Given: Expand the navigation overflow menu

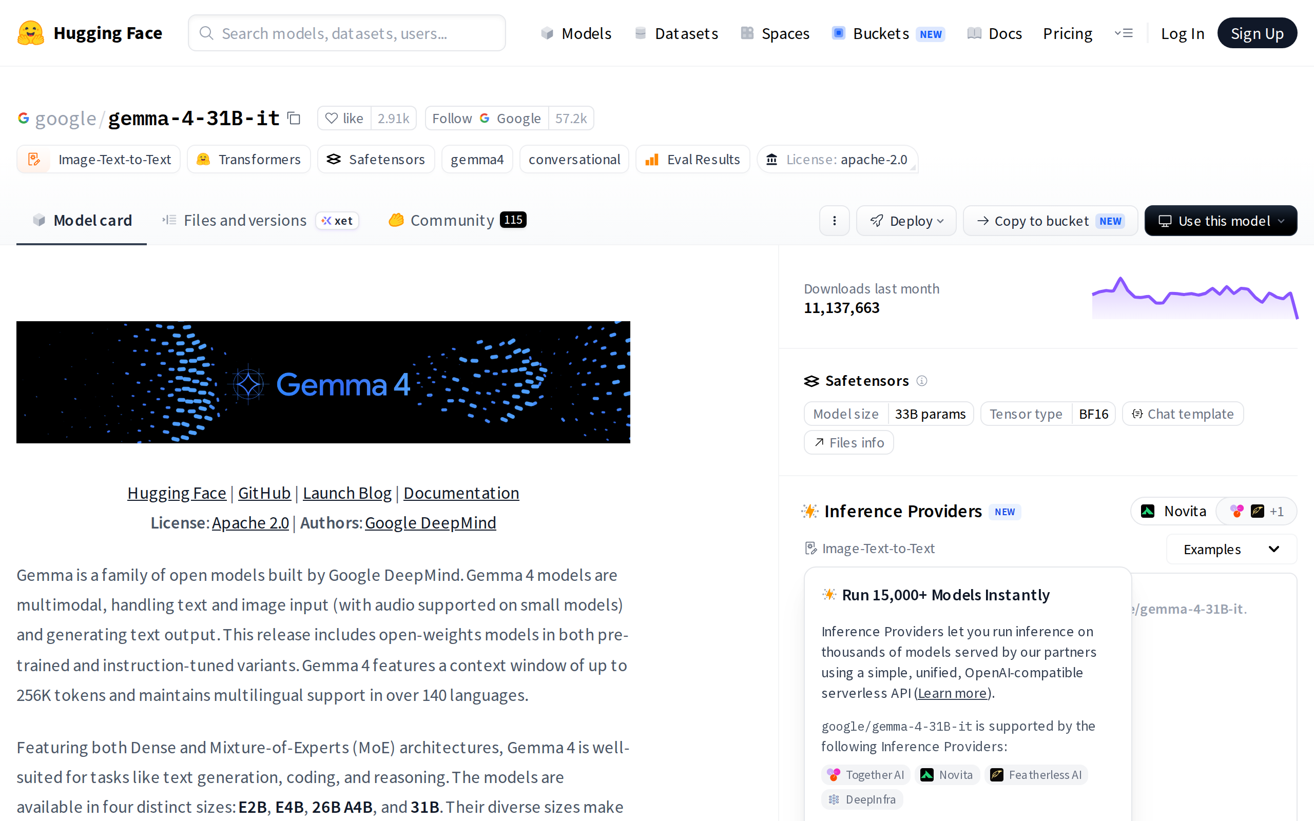Looking at the screenshot, I should click(1124, 33).
